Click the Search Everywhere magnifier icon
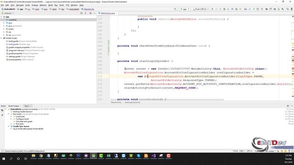Image resolution: width=294 pixels, height=165 pixels. [288, 9]
